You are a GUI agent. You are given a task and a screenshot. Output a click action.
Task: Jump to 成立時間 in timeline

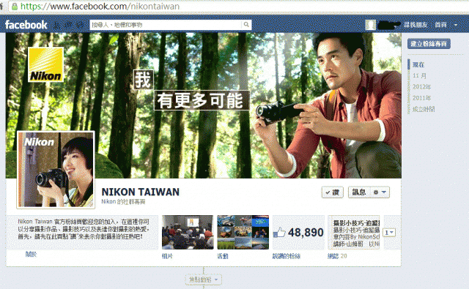(424, 109)
